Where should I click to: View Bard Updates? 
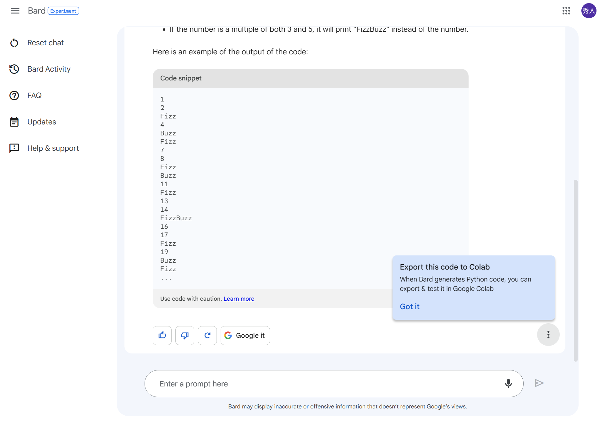coord(41,122)
